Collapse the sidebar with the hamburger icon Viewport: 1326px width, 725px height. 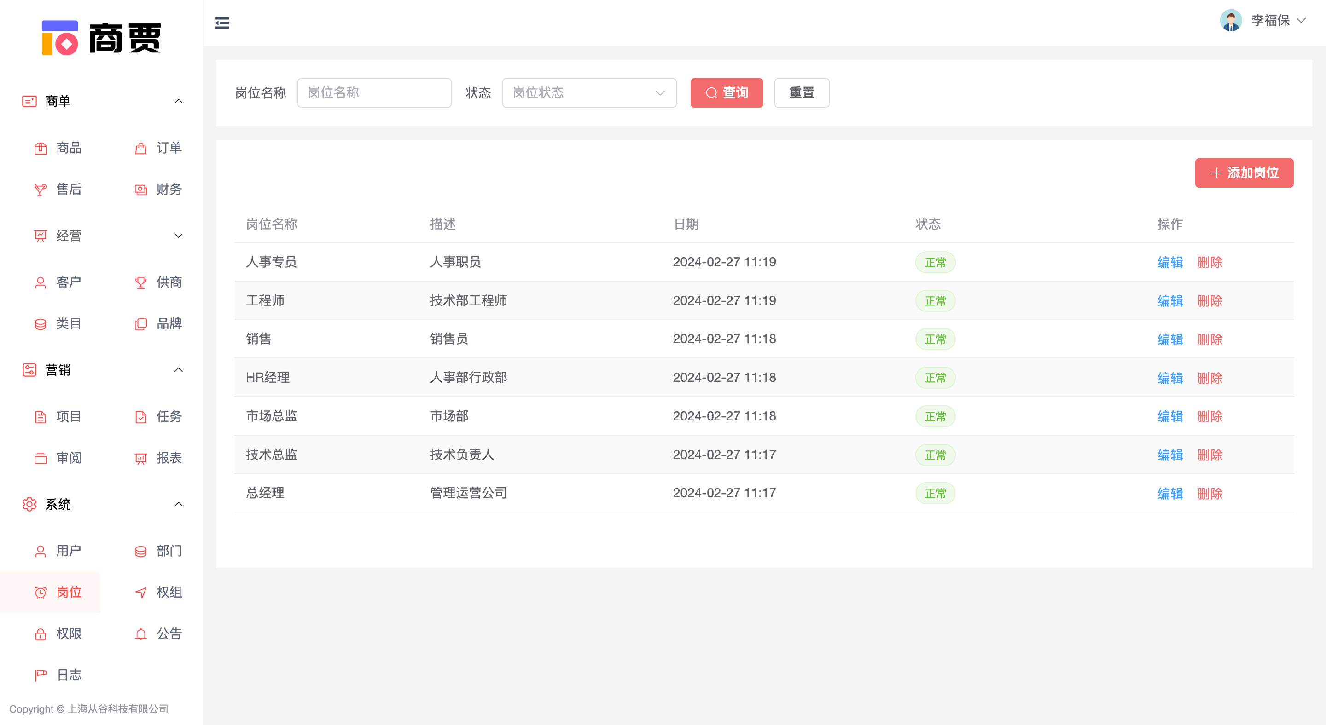coord(221,23)
